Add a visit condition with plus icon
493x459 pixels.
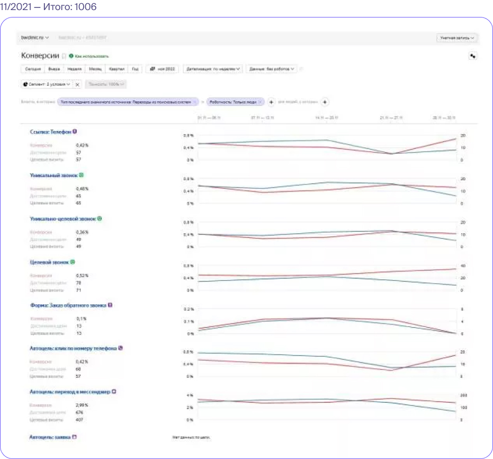click(x=271, y=102)
